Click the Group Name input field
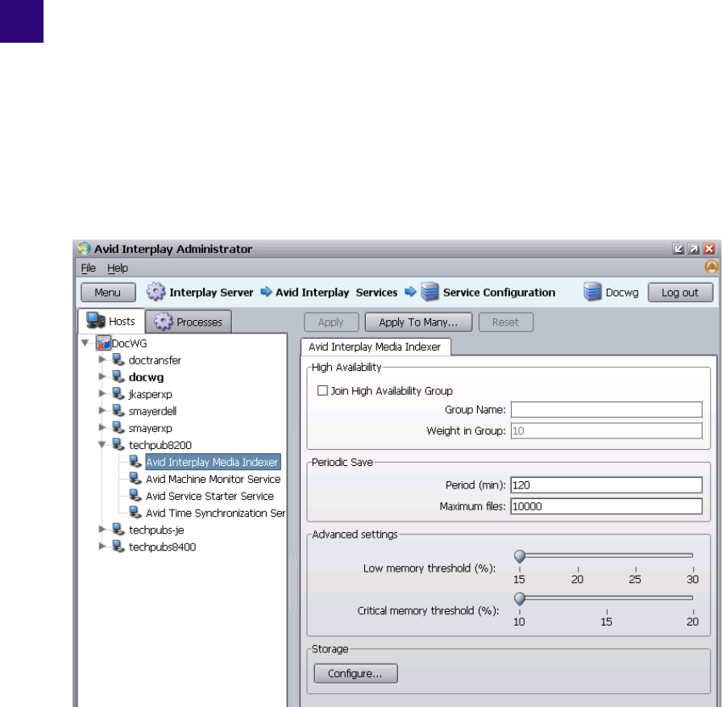Screen dimensions: 722x707 point(607,410)
